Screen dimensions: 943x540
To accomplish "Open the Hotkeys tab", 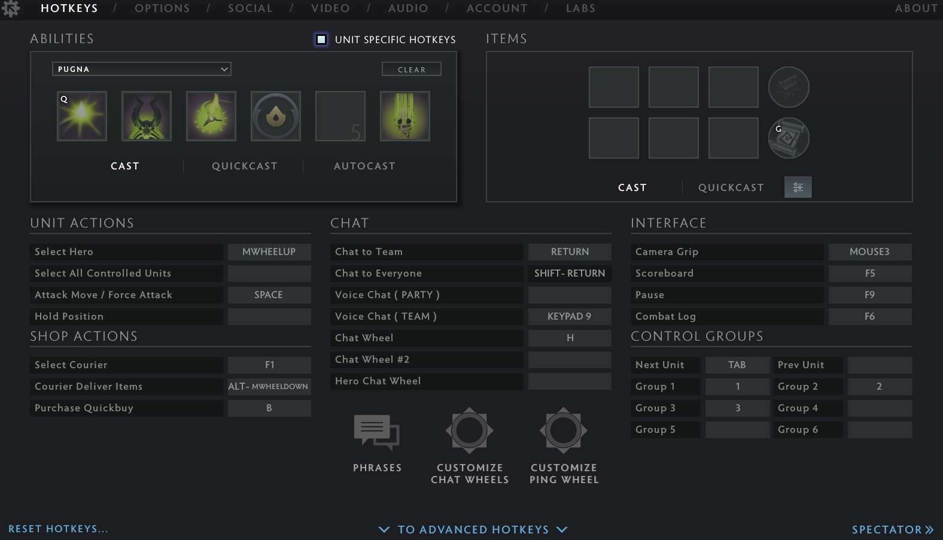I will (69, 8).
